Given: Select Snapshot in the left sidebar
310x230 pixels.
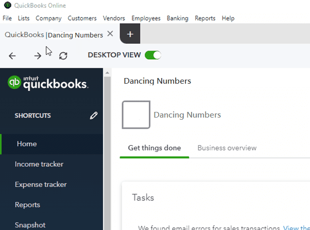Looking at the screenshot, I should 30,225.
